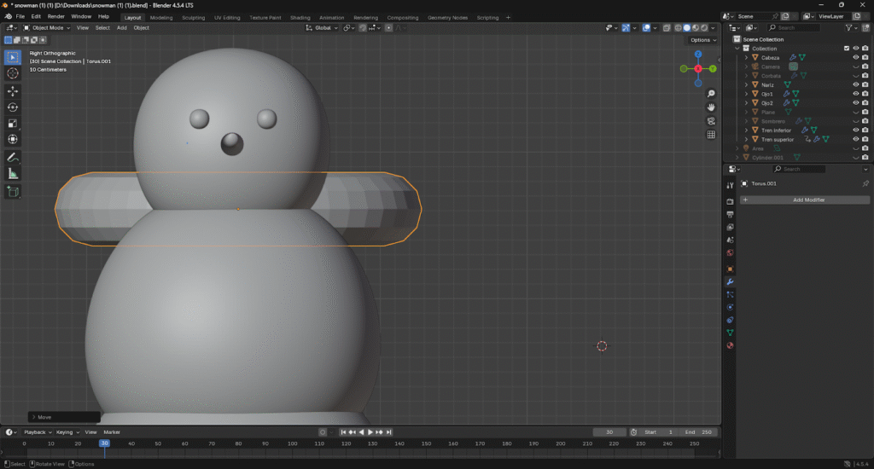Open the viewport Options button
Screen dimensions: 874x469
[702, 40]
